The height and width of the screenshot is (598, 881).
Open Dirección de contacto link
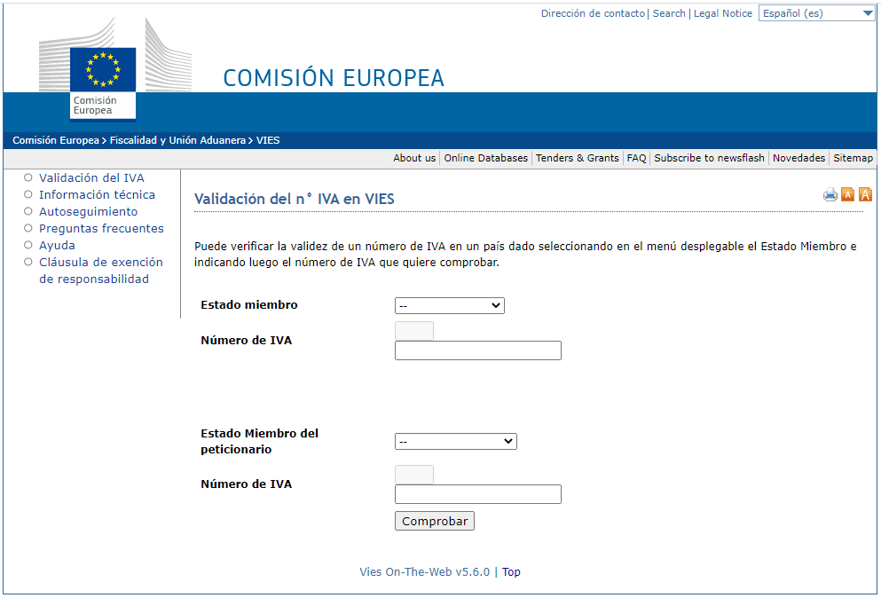coord(593,13)
